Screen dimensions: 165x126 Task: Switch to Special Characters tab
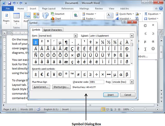point(52,30)
